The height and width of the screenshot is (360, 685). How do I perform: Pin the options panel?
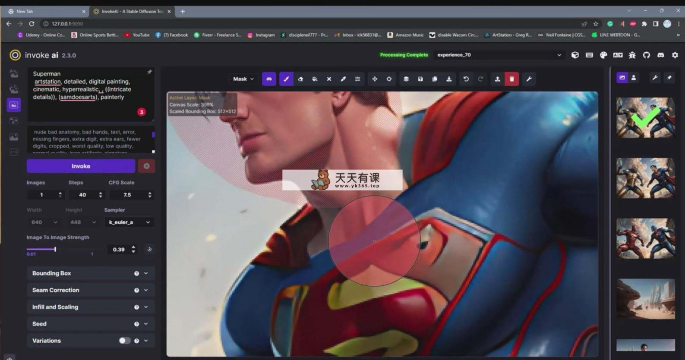(x=149, y=72)
